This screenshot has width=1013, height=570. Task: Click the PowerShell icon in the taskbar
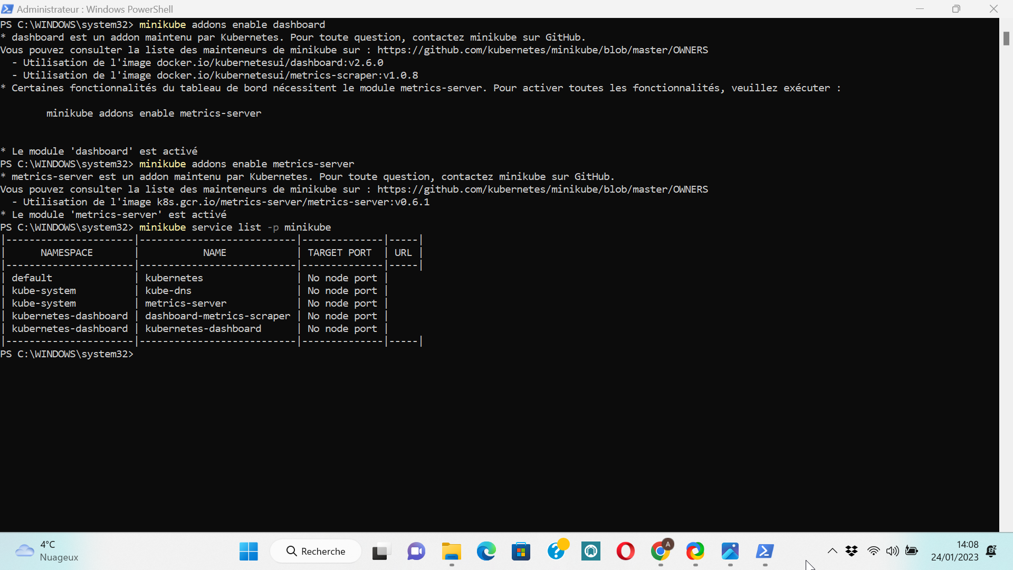(x=765, y=552)
